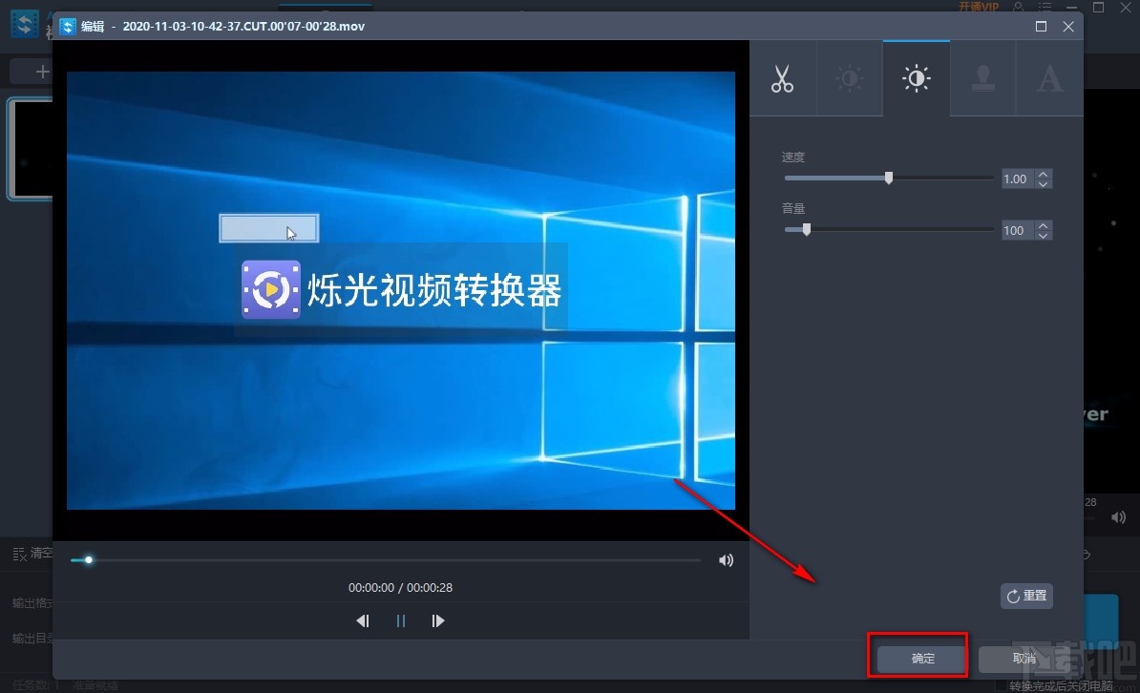Mute audio using the speaker icon on right edge
Viewport: 1140px width, 693px height.
pyautogui.click(x=1117, y=516)
